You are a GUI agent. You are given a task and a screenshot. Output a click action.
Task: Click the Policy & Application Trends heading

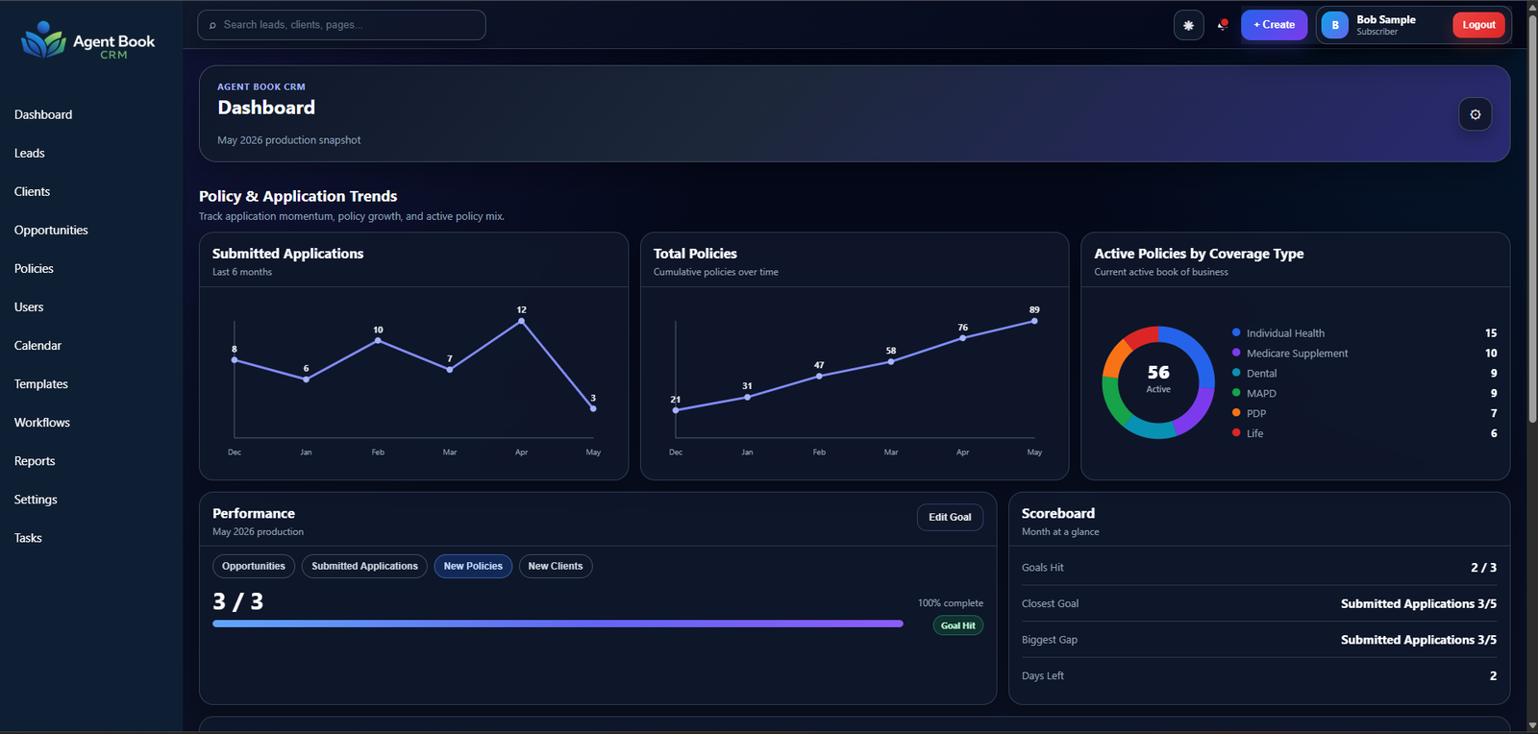298,196
